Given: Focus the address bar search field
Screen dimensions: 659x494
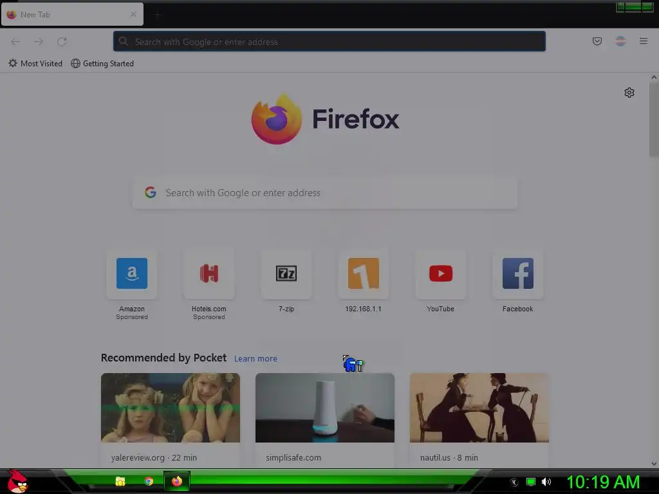Looking at the screenshot, I should (x=329, y=42).
